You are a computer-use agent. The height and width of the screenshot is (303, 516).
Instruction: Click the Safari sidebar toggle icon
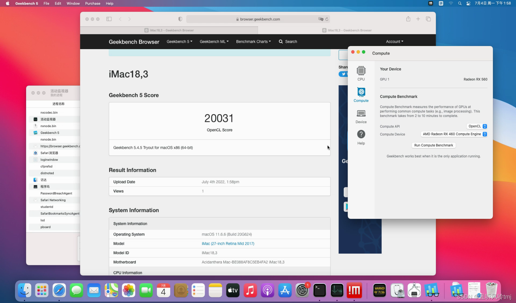[109, 19]
